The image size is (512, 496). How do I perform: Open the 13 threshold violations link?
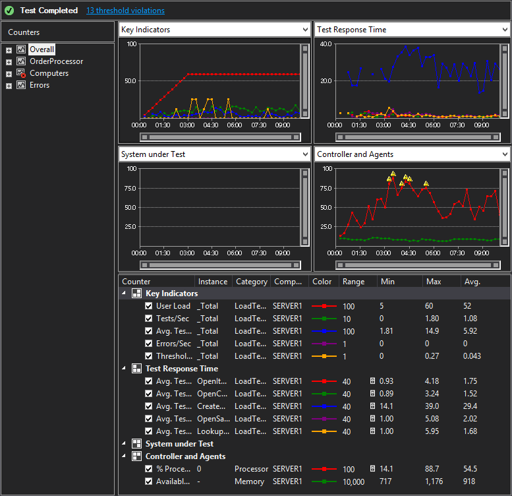click(x=125, y=11)
